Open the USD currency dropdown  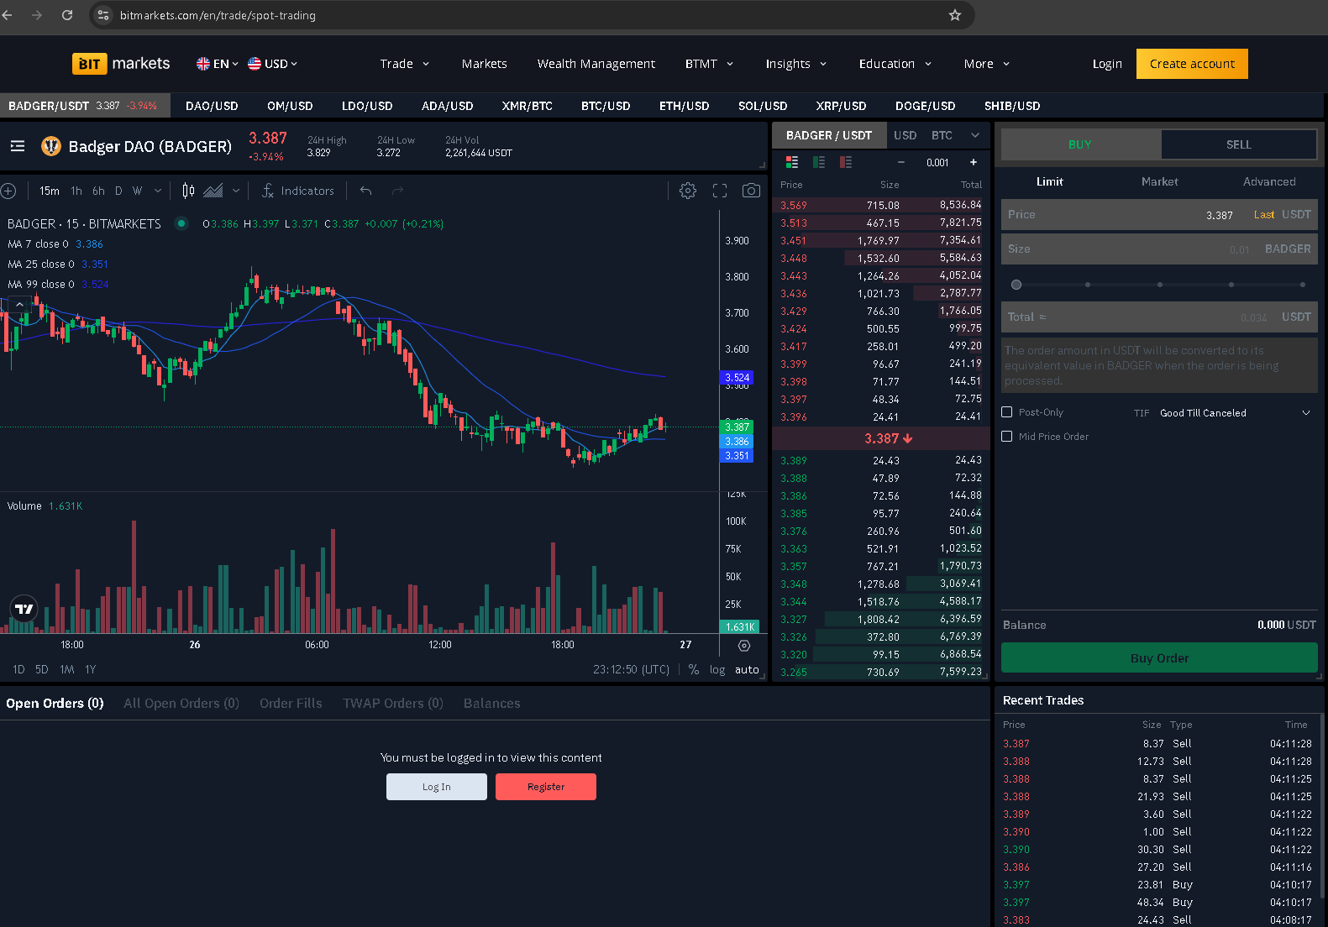(x=273, y=64)
